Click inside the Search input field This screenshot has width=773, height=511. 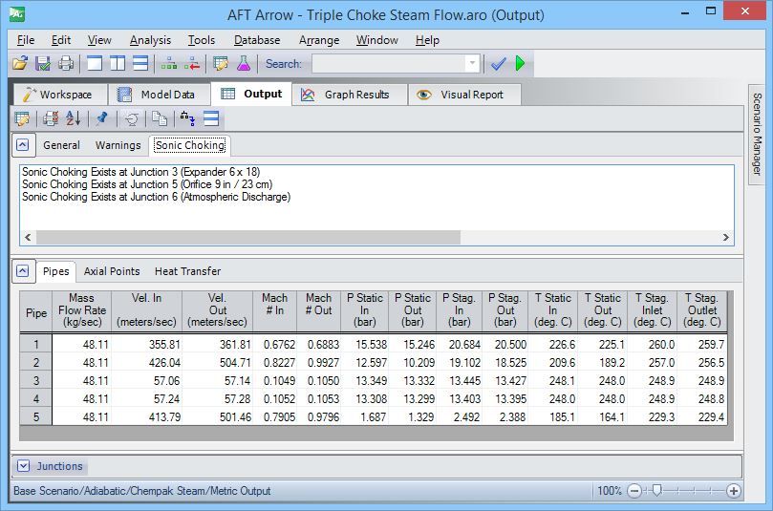(389, 64)
